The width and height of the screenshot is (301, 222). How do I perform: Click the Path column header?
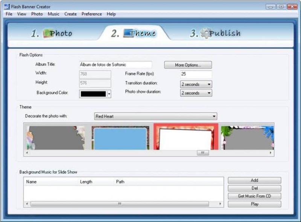click(168, 182)
